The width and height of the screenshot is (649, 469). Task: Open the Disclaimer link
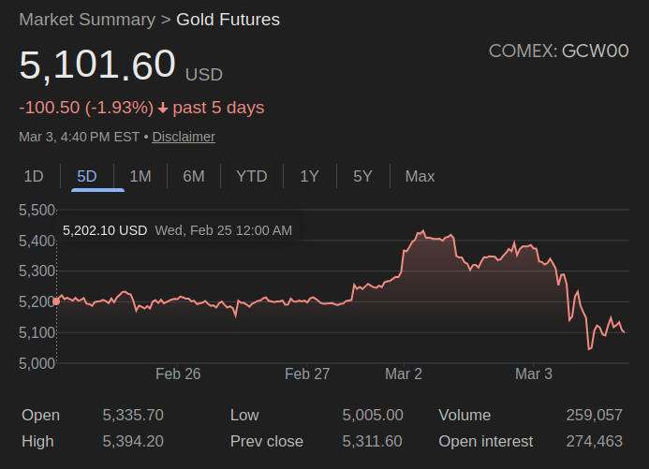[184, 137]
